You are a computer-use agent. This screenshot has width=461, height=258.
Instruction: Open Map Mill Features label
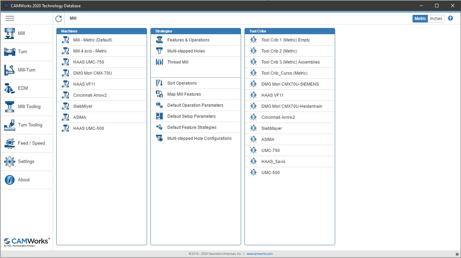point(184,94)
